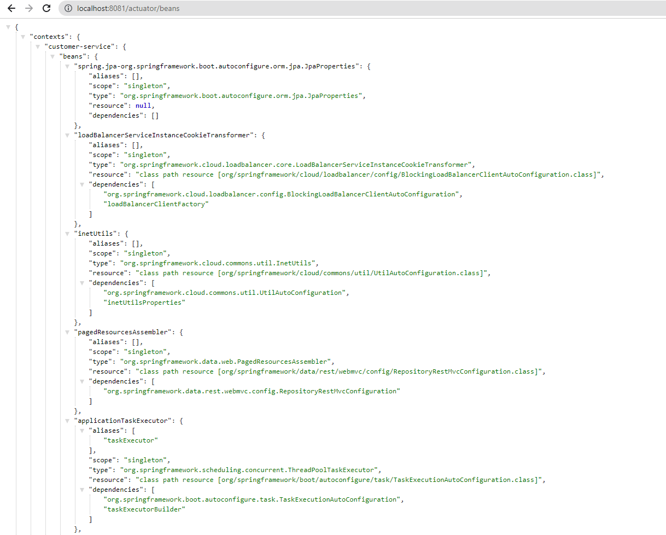The height and width of the screenshot is (535, 666).
Task: Reload the page with the refresh icon
Action: (46, 8)
